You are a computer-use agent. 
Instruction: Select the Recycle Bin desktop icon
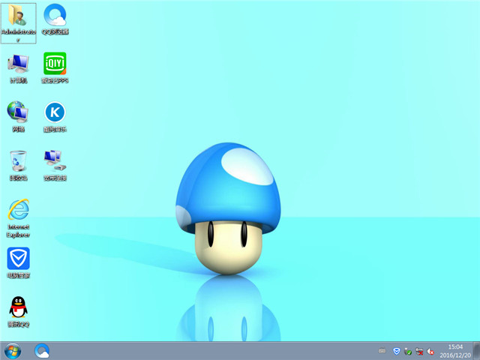pos(18,165)
